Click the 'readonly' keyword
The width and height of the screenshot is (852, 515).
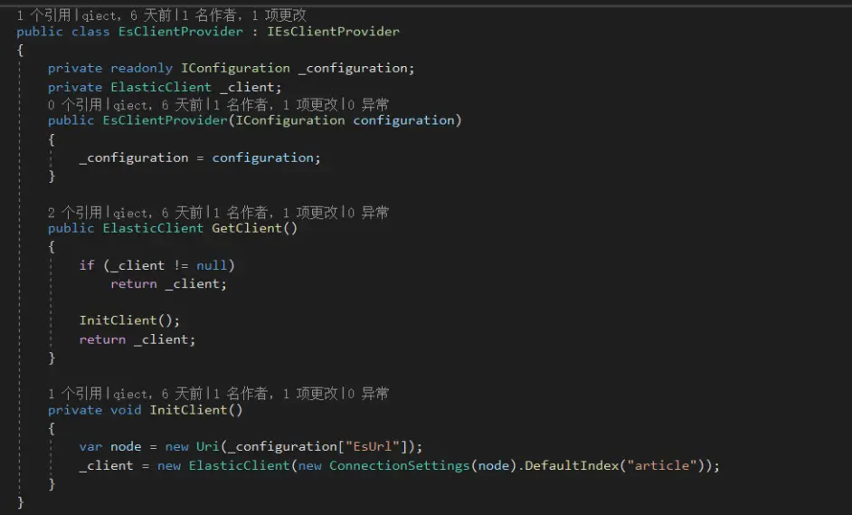141,69
